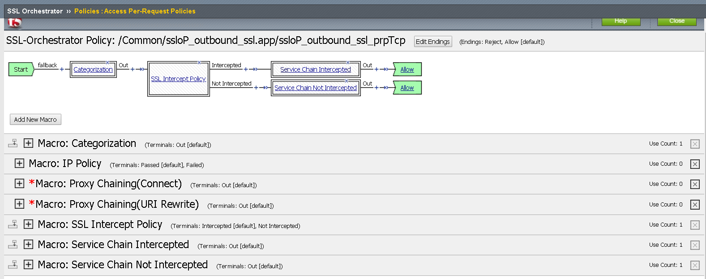The image size is (706, 279).
Task: Expand Macro: SSL Intercept Policy
Action: point(28,224)
